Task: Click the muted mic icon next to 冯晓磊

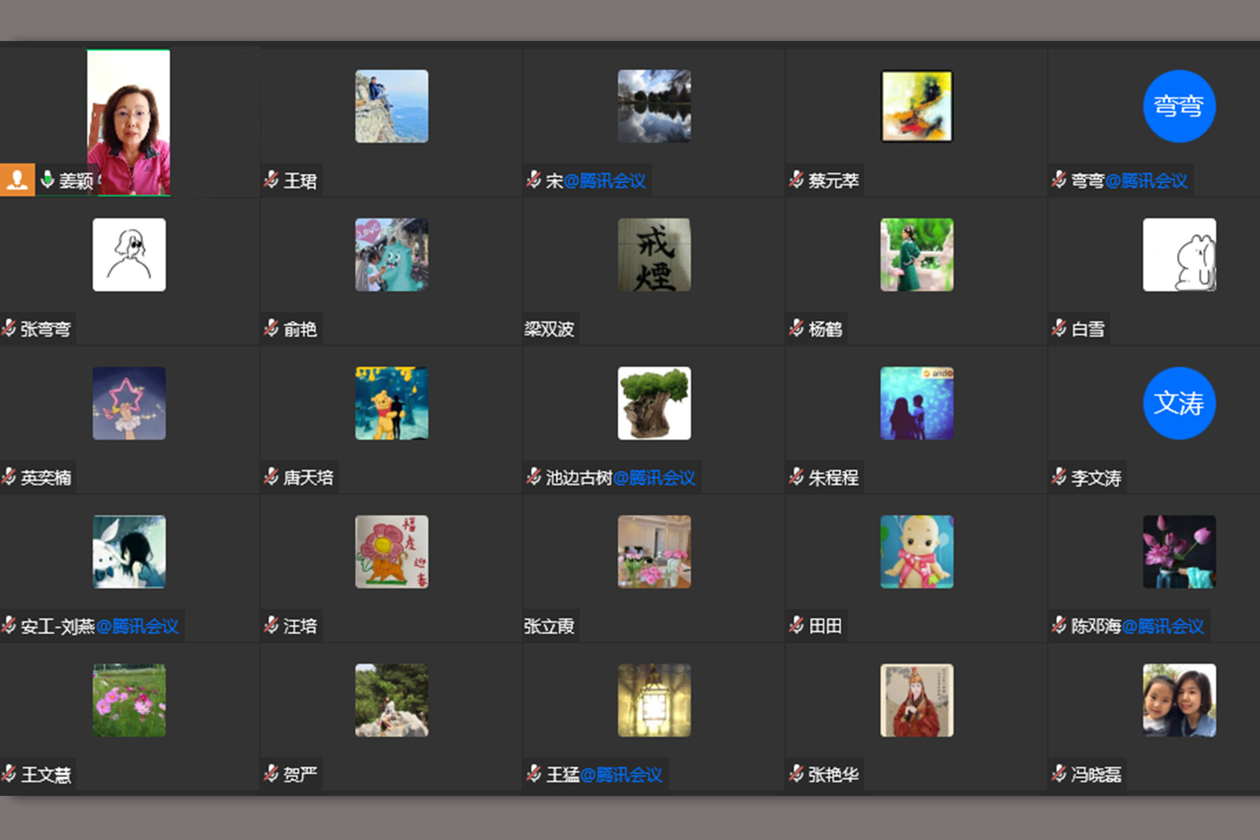Action: pos(1059,774)
